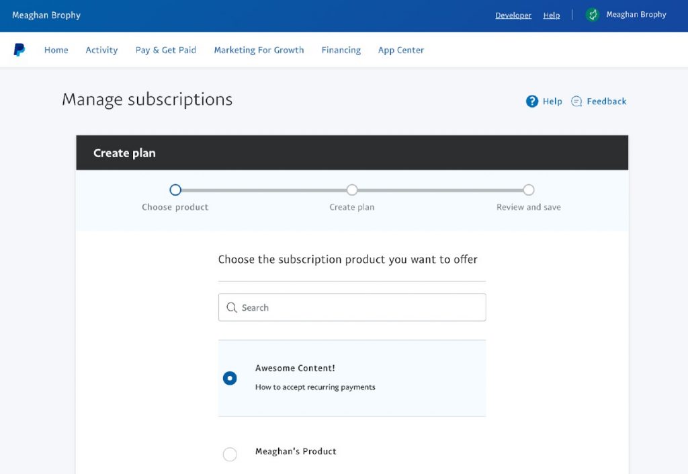Go to the Financing section
688x474 pixels.
coord(341,50)
